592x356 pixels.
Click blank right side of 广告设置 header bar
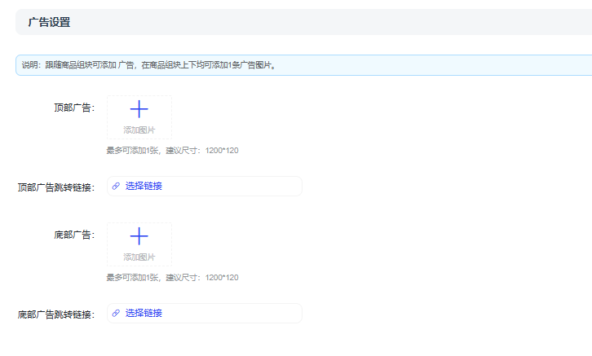click(x=408, y=23)
